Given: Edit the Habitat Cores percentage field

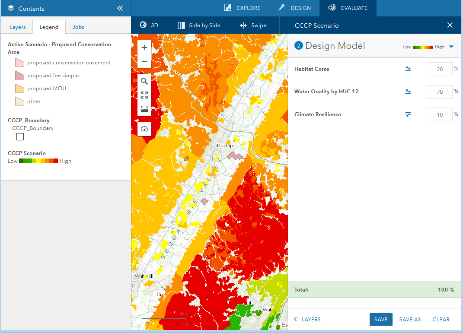Looking at the screenshot, I should [x=439, y=69].
